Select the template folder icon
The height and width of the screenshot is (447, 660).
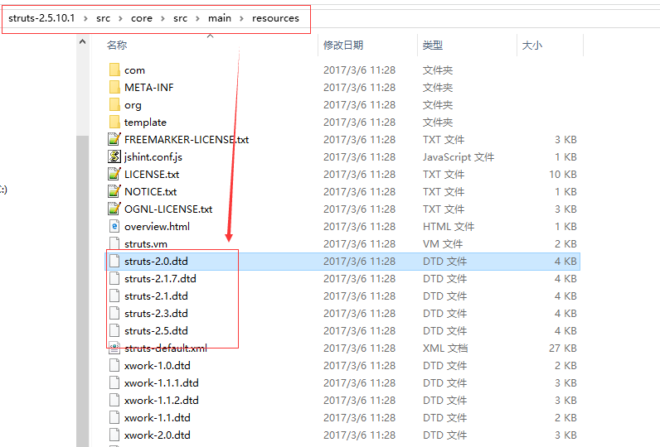point(114,122)
